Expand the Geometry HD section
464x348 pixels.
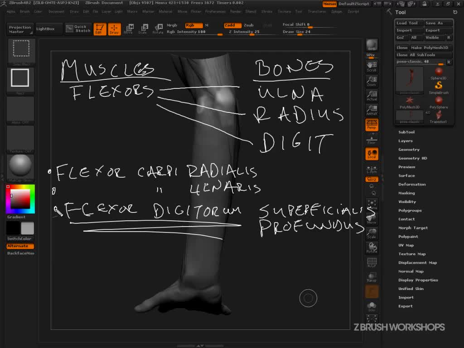[412, 158]
